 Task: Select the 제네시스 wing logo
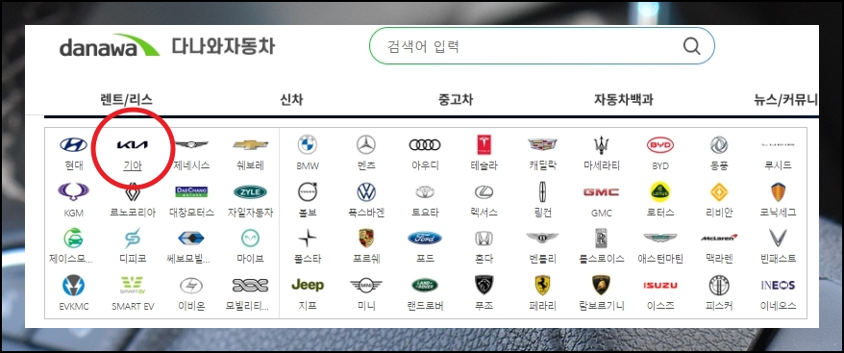point(191,144)
